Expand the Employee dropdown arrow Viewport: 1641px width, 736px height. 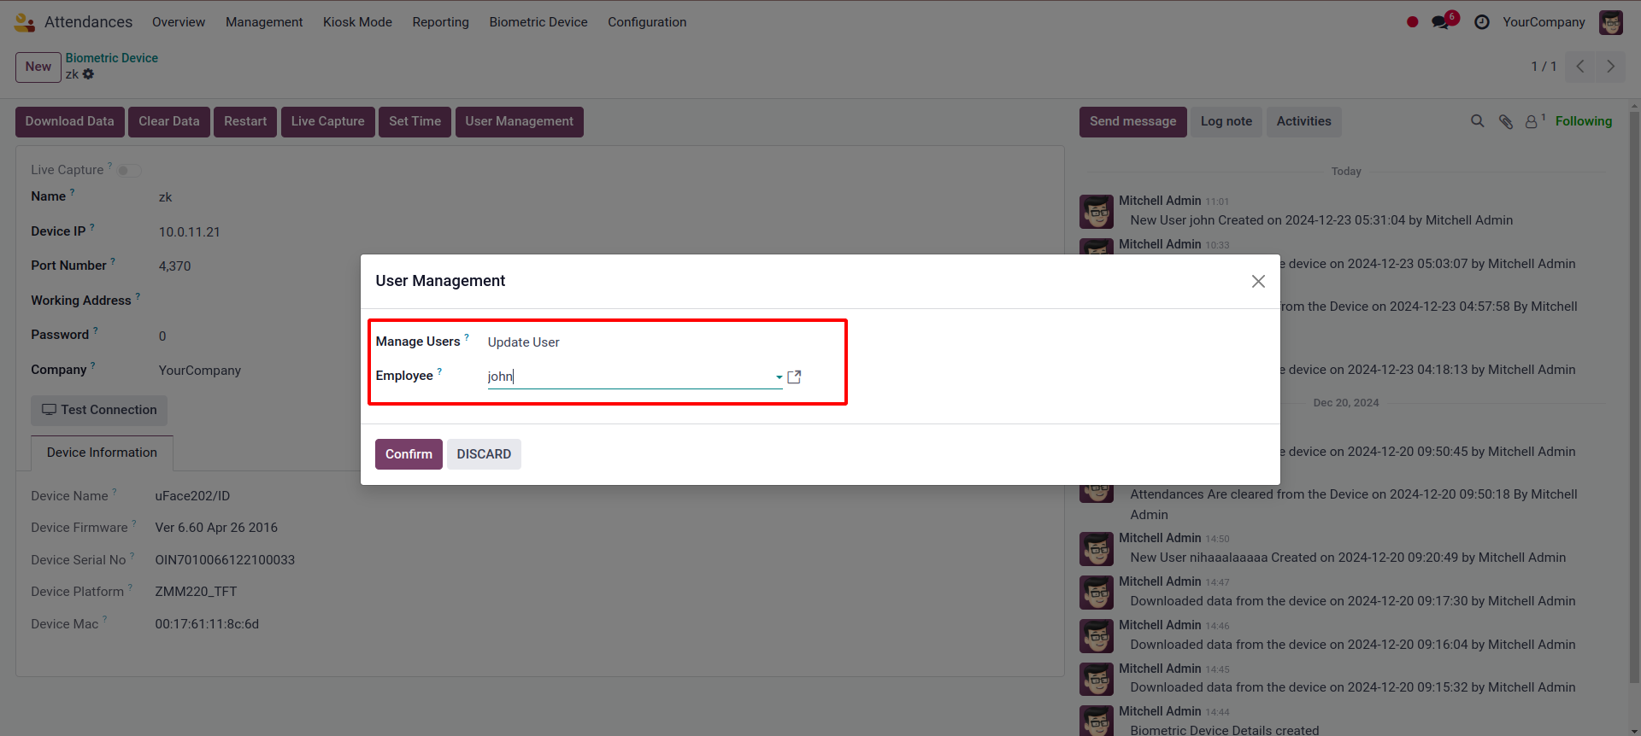779,377
